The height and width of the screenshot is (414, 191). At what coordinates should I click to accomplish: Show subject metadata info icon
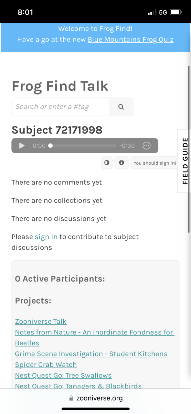tap(122, 163)
